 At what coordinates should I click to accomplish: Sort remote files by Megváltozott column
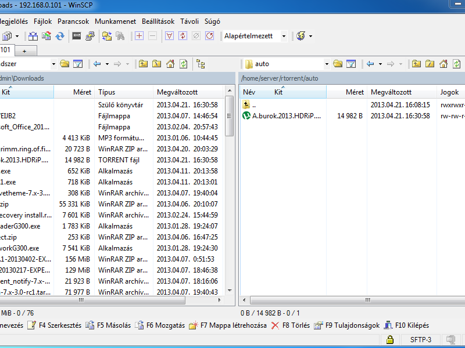[391, 92]
